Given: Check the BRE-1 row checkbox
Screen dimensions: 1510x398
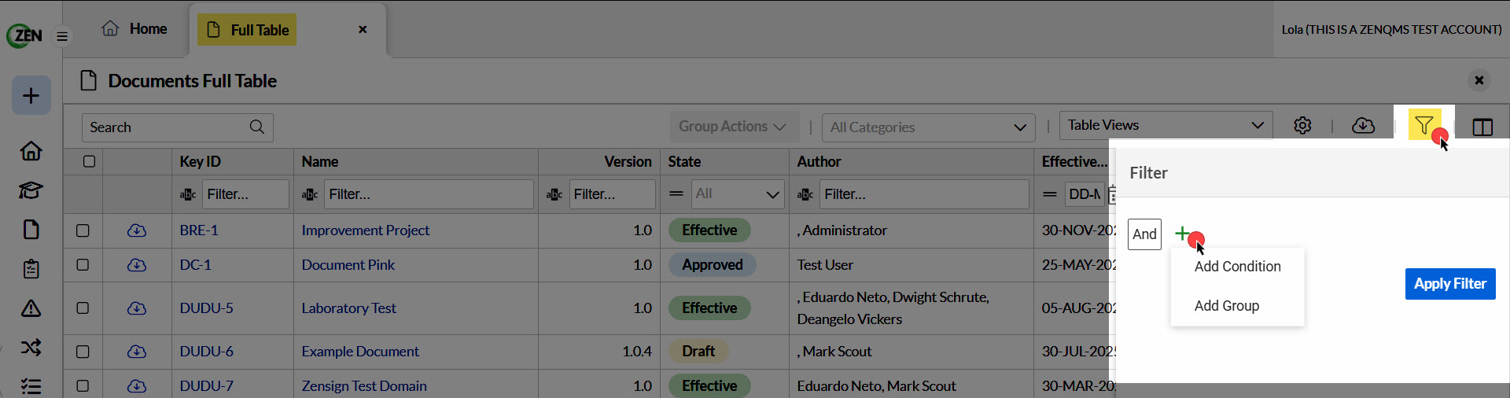Looking at the screenshot, I should click(83, 230).
